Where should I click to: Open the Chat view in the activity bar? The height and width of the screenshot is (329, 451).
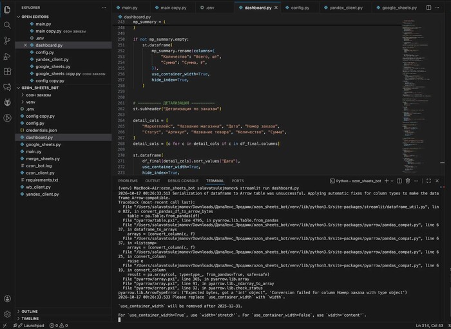(8, 87)
